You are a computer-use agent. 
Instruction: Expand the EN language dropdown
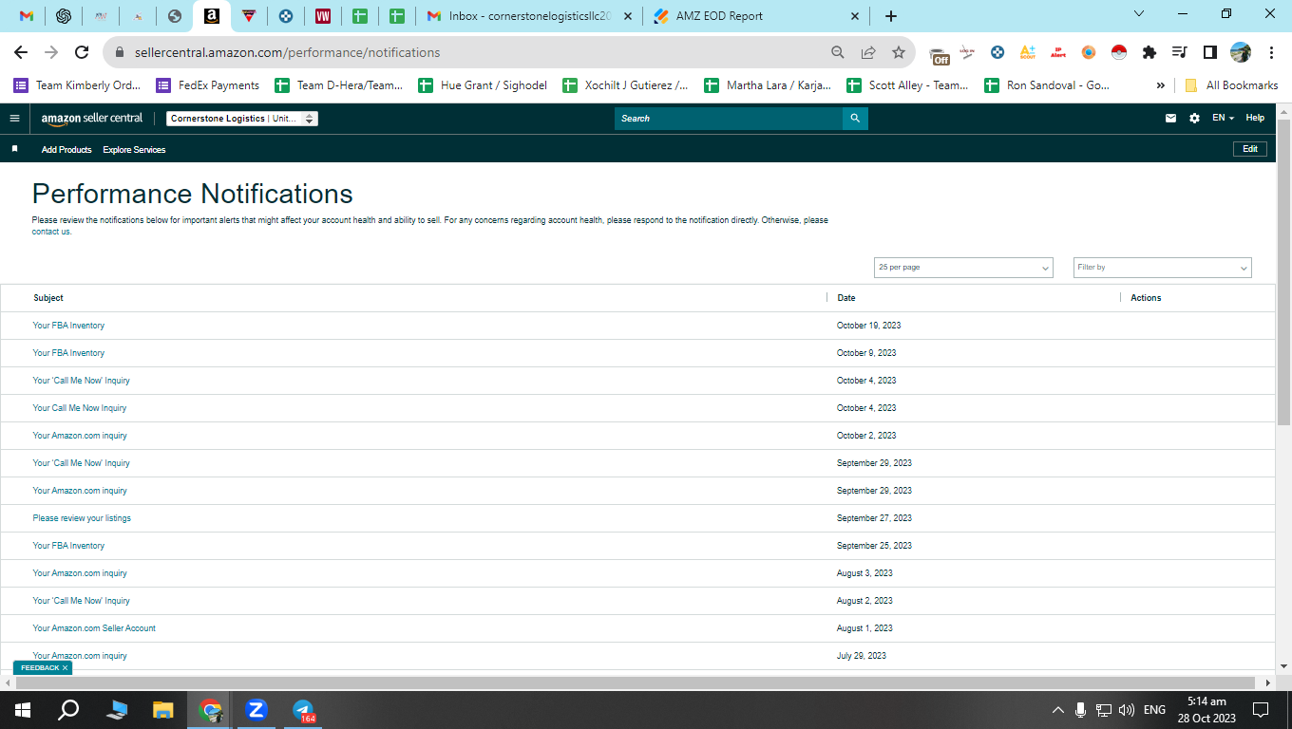pos(1224,119)
